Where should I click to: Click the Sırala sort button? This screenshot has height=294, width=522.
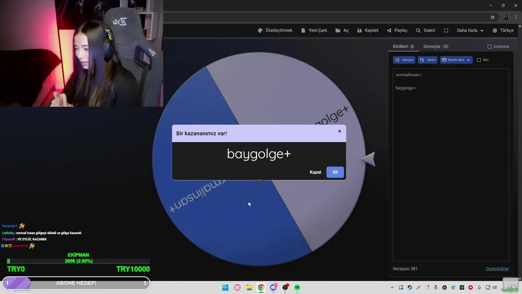pos(428,60)
